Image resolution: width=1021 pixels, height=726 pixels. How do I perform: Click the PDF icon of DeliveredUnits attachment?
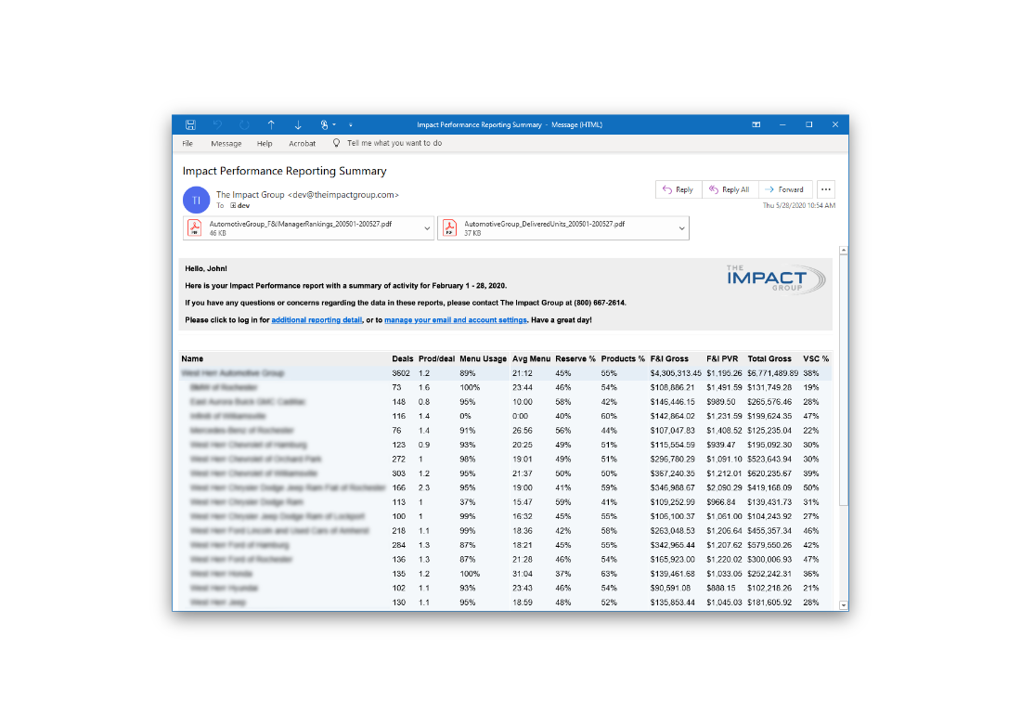pos(449,227)
